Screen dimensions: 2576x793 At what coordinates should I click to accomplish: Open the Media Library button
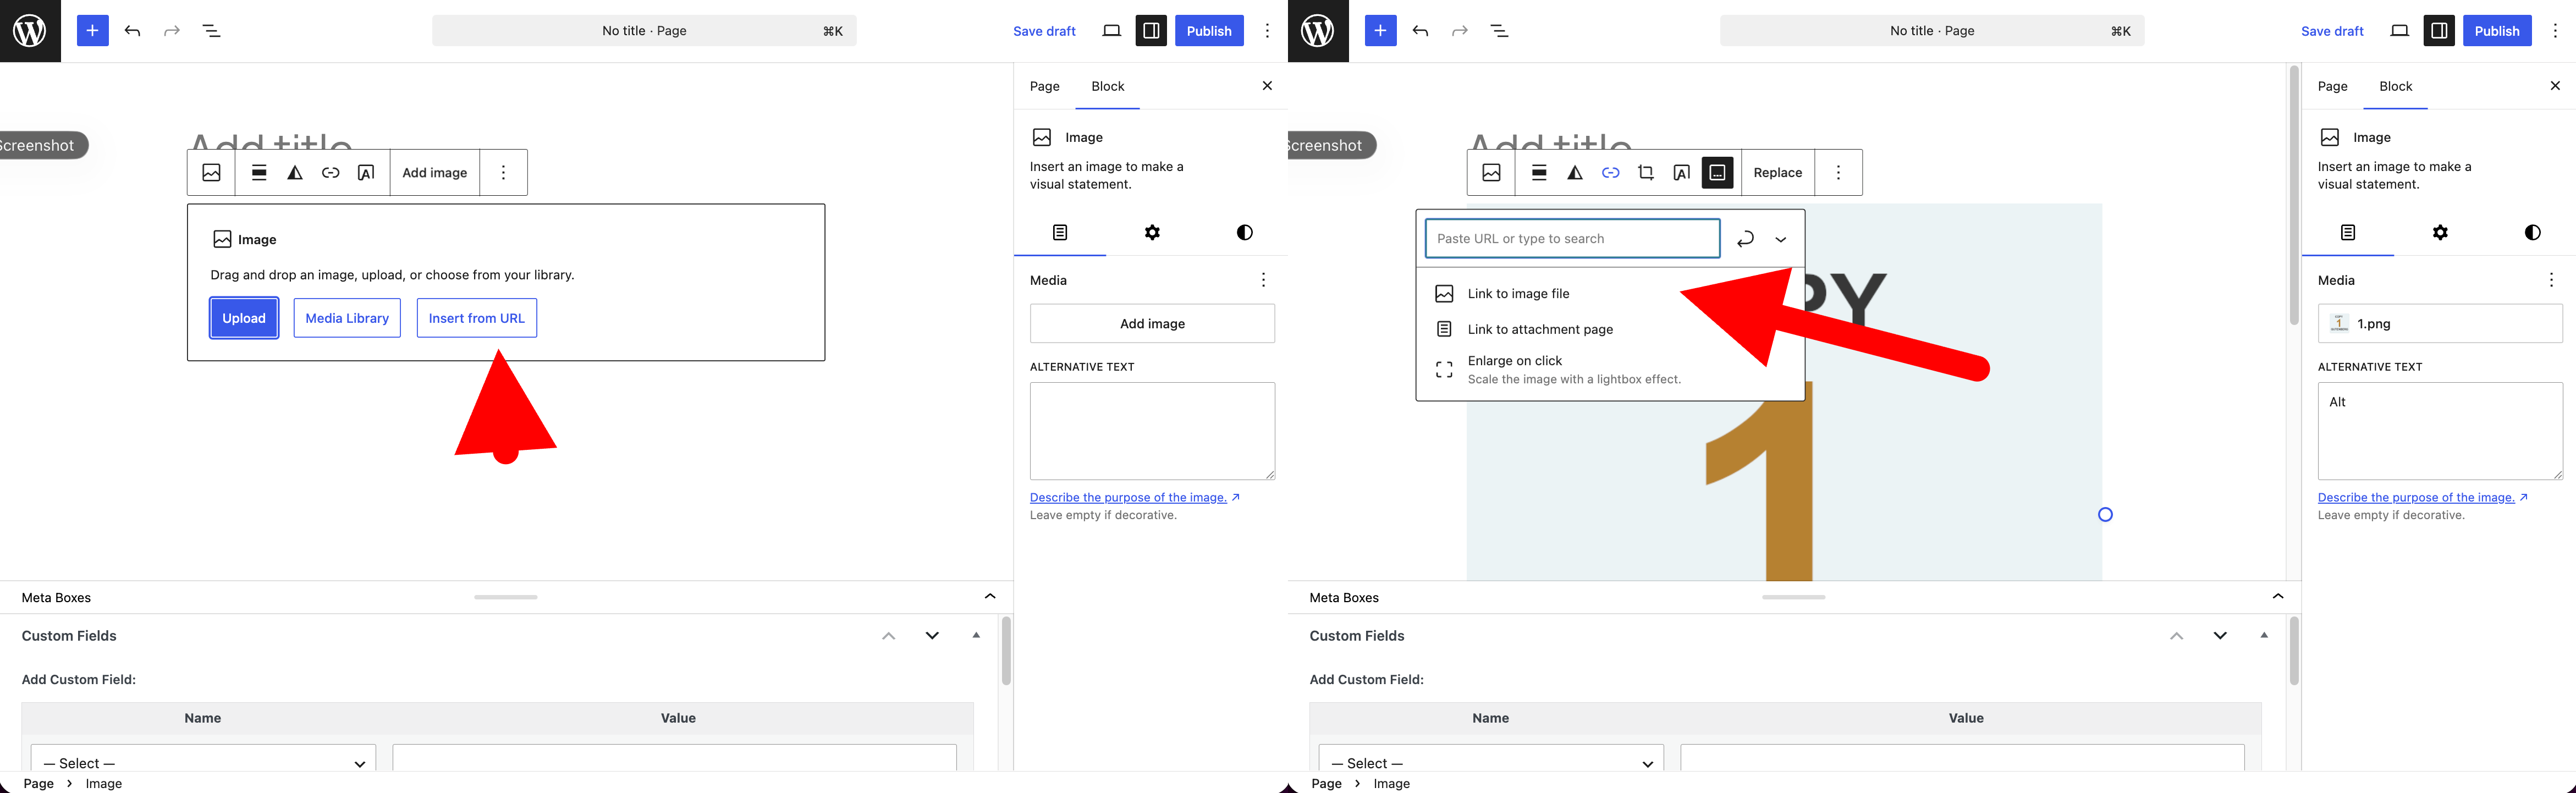tap(347, 318)
